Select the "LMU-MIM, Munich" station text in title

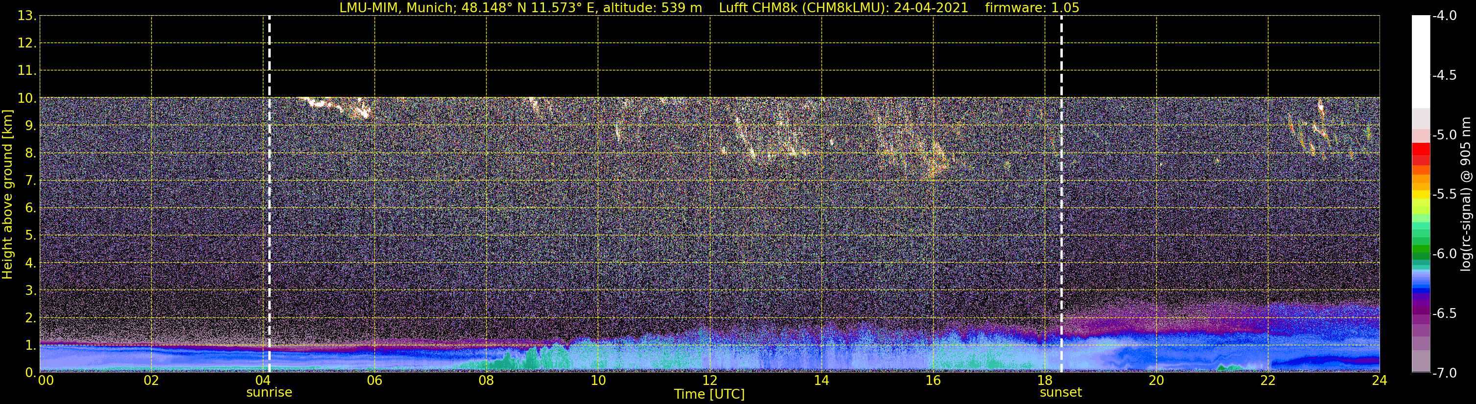(x=397, y=8)
